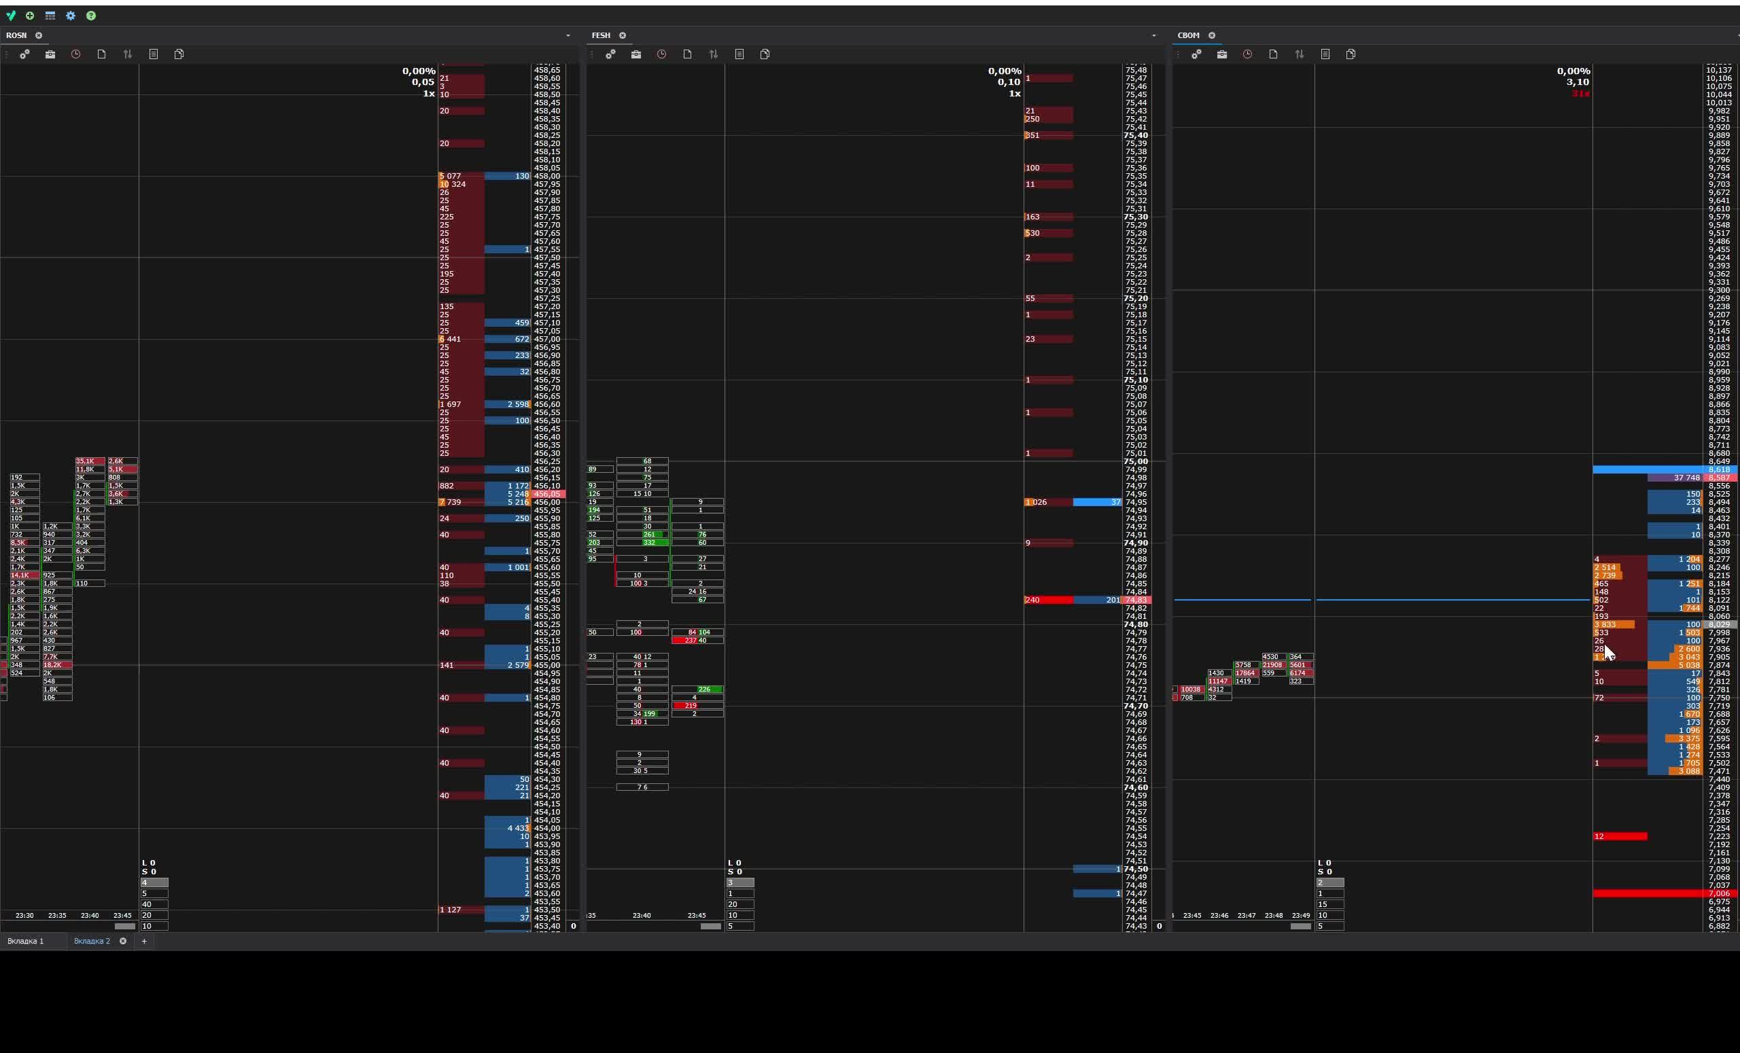This screenshot has height=1053, width=1740.
Task: Open the green question mark help icon
Action: point(91,16)
